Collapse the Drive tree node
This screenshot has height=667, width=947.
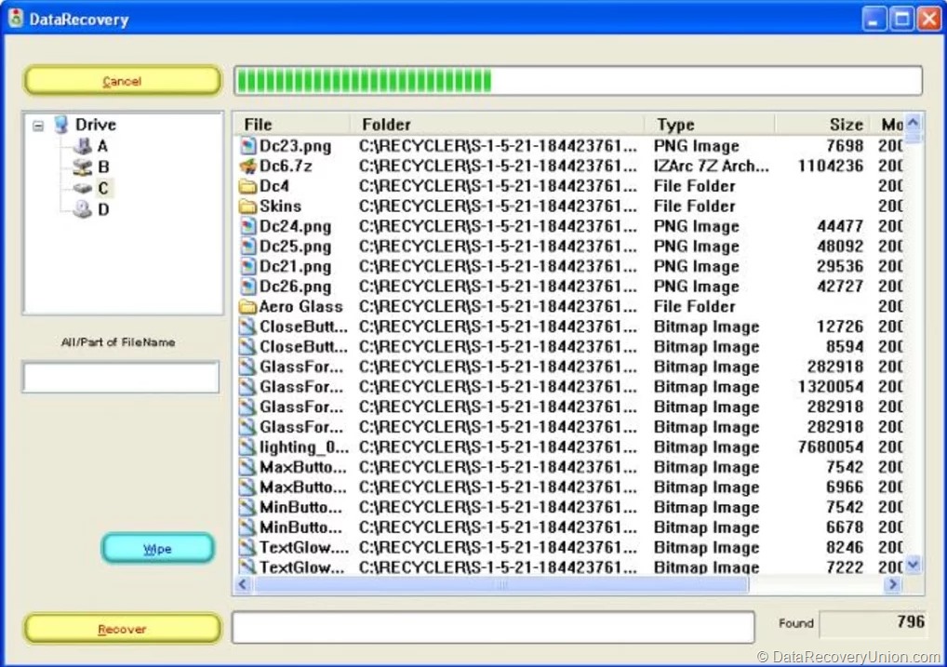click(x=38, y=126)
